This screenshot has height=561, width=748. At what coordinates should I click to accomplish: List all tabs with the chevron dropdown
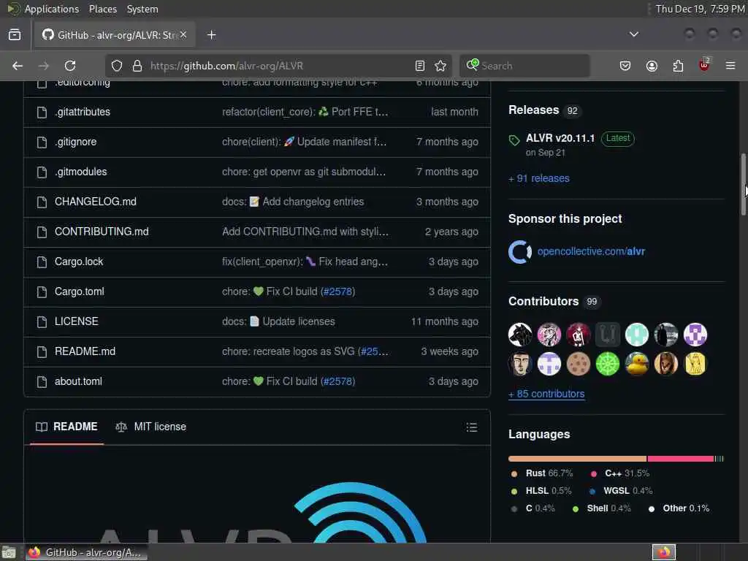click(x=633, y=34)
